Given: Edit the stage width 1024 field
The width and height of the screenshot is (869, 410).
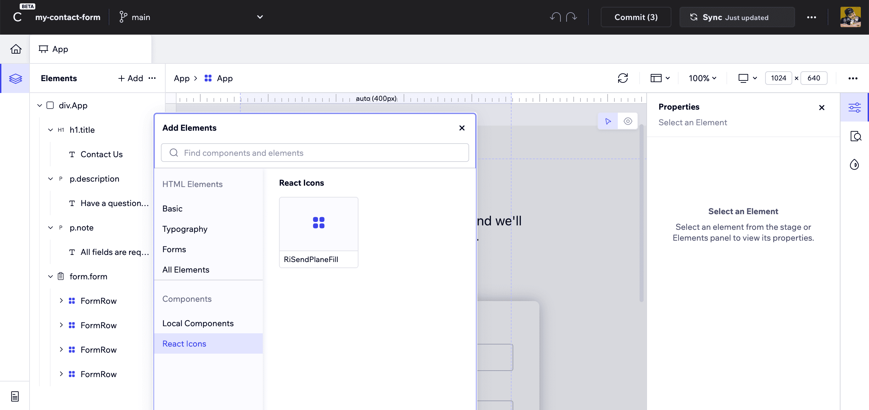Looking at the screenshot, I should (778, 78).
